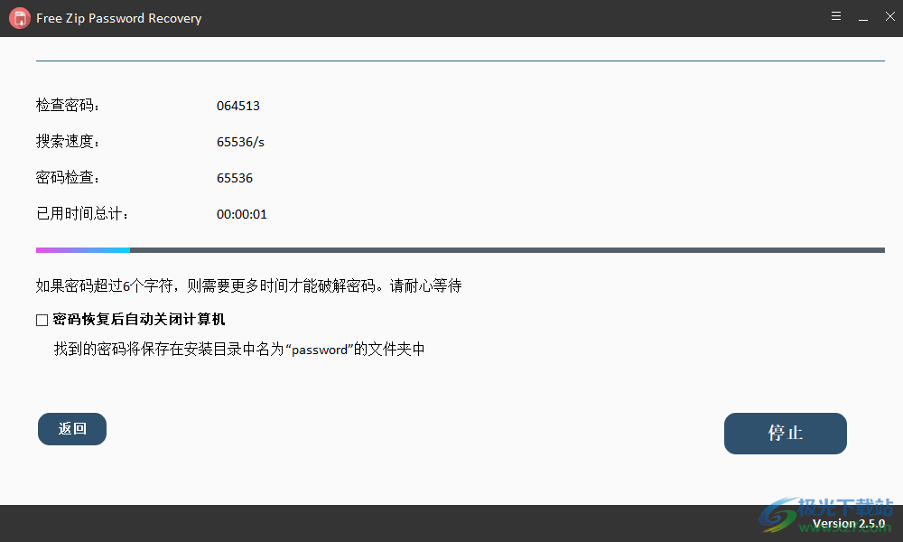The width and height of the screenshot is (903, 542).
Task: Click the hint text about passwords over 6 characters
Action: coord(249,285)
